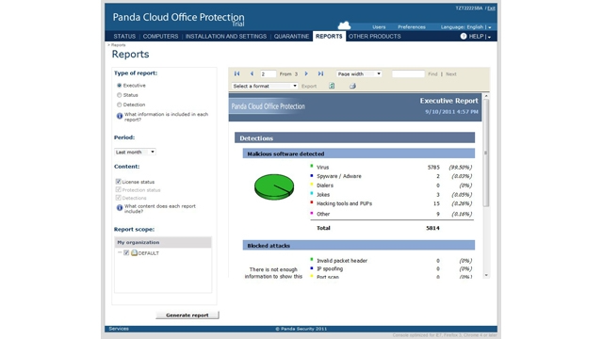Click the blue Spyware / Adware legend swatch
This screenshot has width=603, height=339.
312,175
